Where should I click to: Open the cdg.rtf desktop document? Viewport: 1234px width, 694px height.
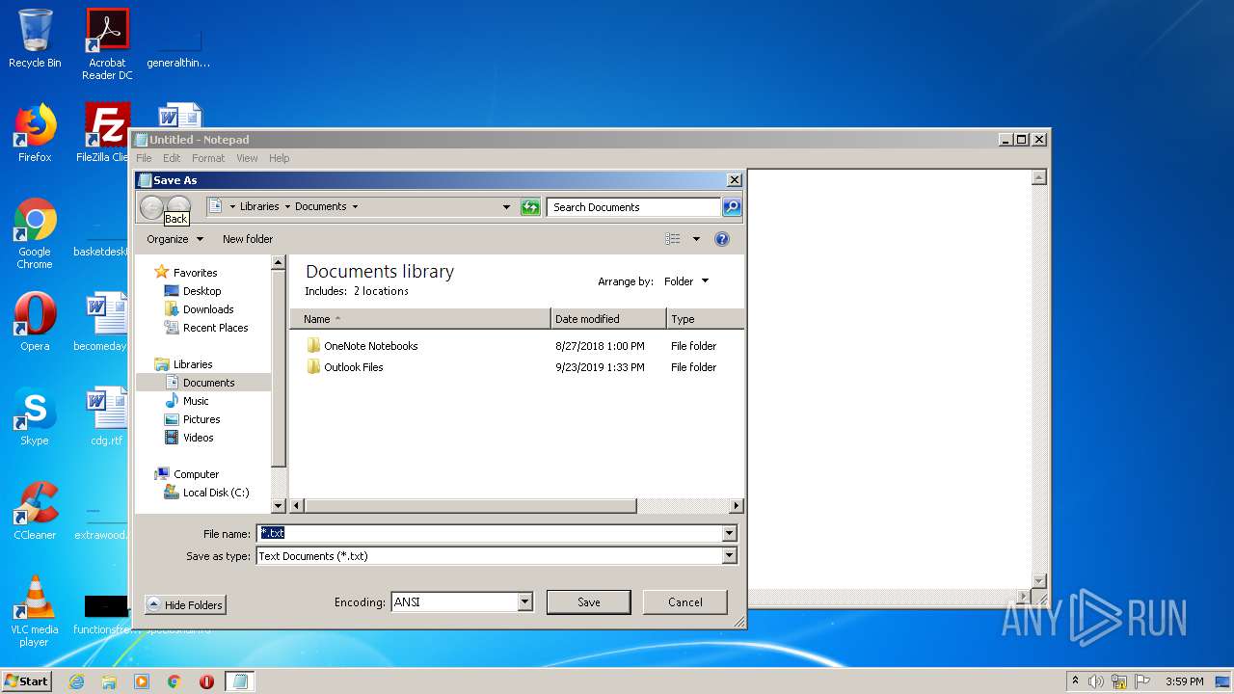pos(107,416)
